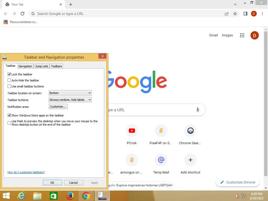Viewport: 268px width, 201px height.
Task: Open the Windows Start button
Action: [6, 196]
